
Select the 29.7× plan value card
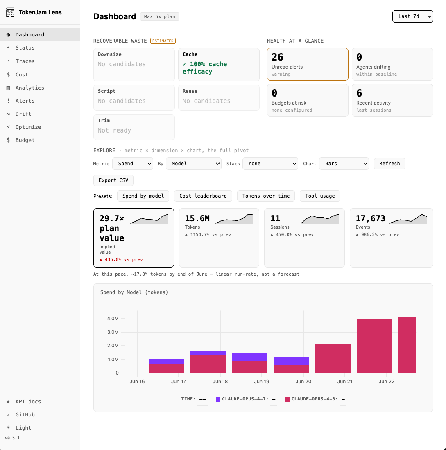[x=134, y=238]
